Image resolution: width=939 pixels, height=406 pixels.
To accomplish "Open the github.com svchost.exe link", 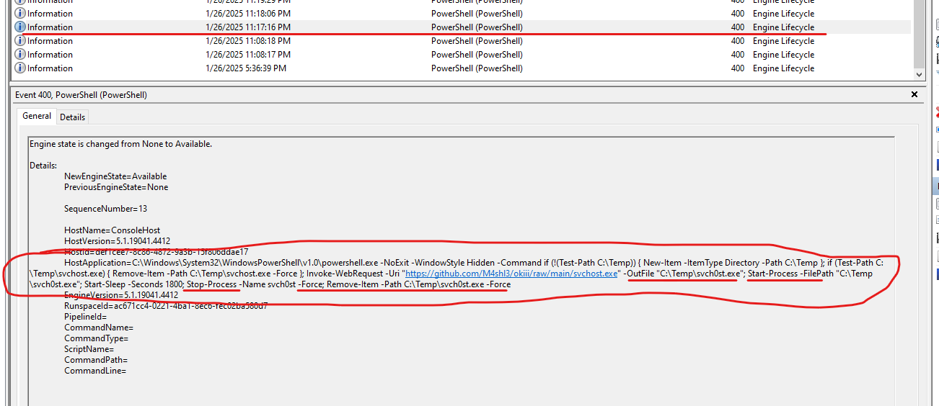I will 511,274.
